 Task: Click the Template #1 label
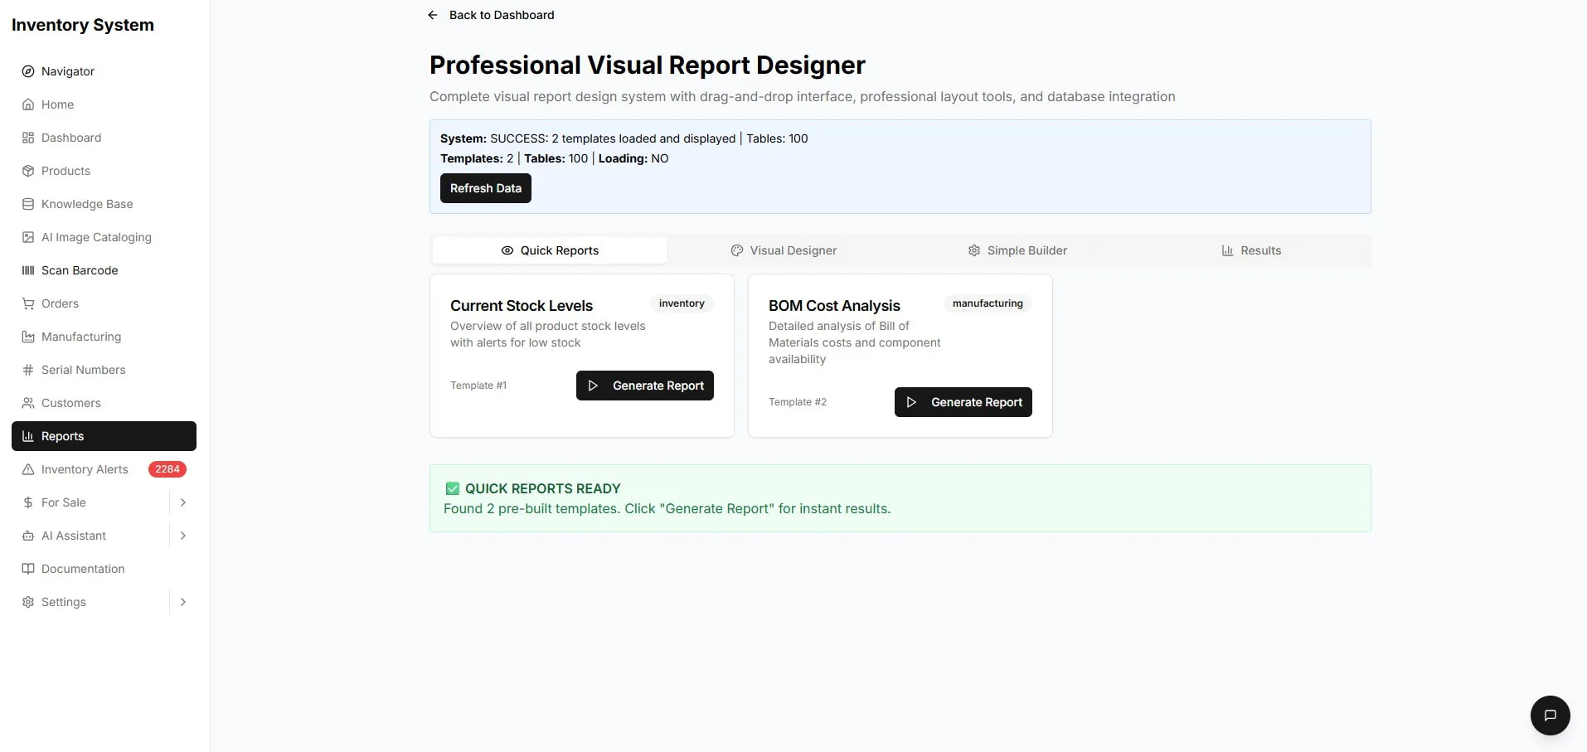[x=478, y=386]
